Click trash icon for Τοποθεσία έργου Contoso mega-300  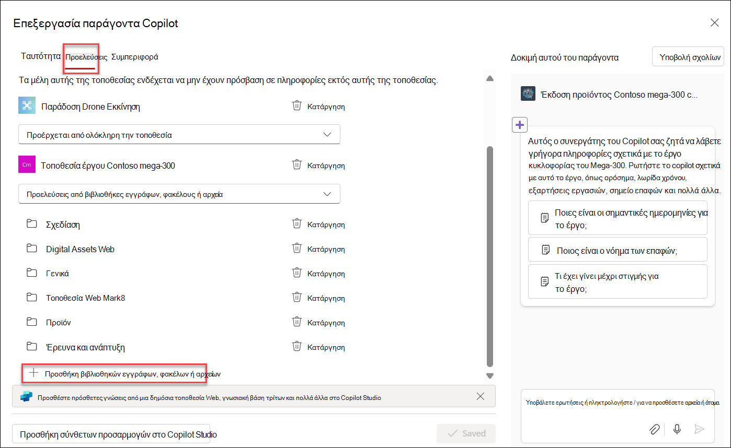click(296, 165)
